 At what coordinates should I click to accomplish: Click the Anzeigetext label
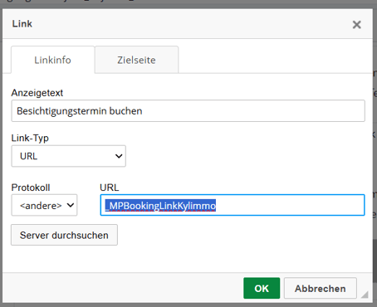tap(37, 93)
